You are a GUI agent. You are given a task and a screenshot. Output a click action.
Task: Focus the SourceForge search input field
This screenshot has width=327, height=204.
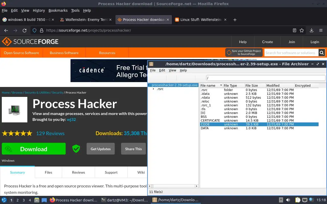pos(291,53)
